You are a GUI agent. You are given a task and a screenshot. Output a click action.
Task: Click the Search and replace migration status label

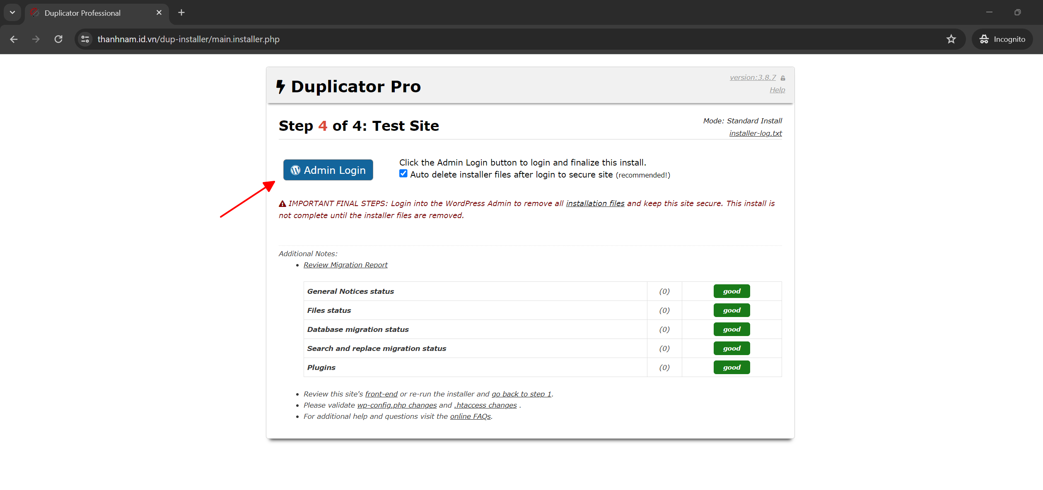[x=377, y=348]
